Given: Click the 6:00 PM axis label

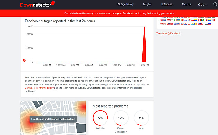Looking at the screenshot, I should [x=145, y=65].
